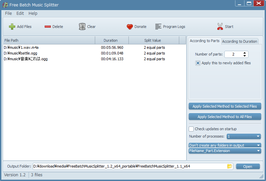Close the Free Batch Music Splitter window
This screenshot has height=181, width=266.
coord(259,3)
